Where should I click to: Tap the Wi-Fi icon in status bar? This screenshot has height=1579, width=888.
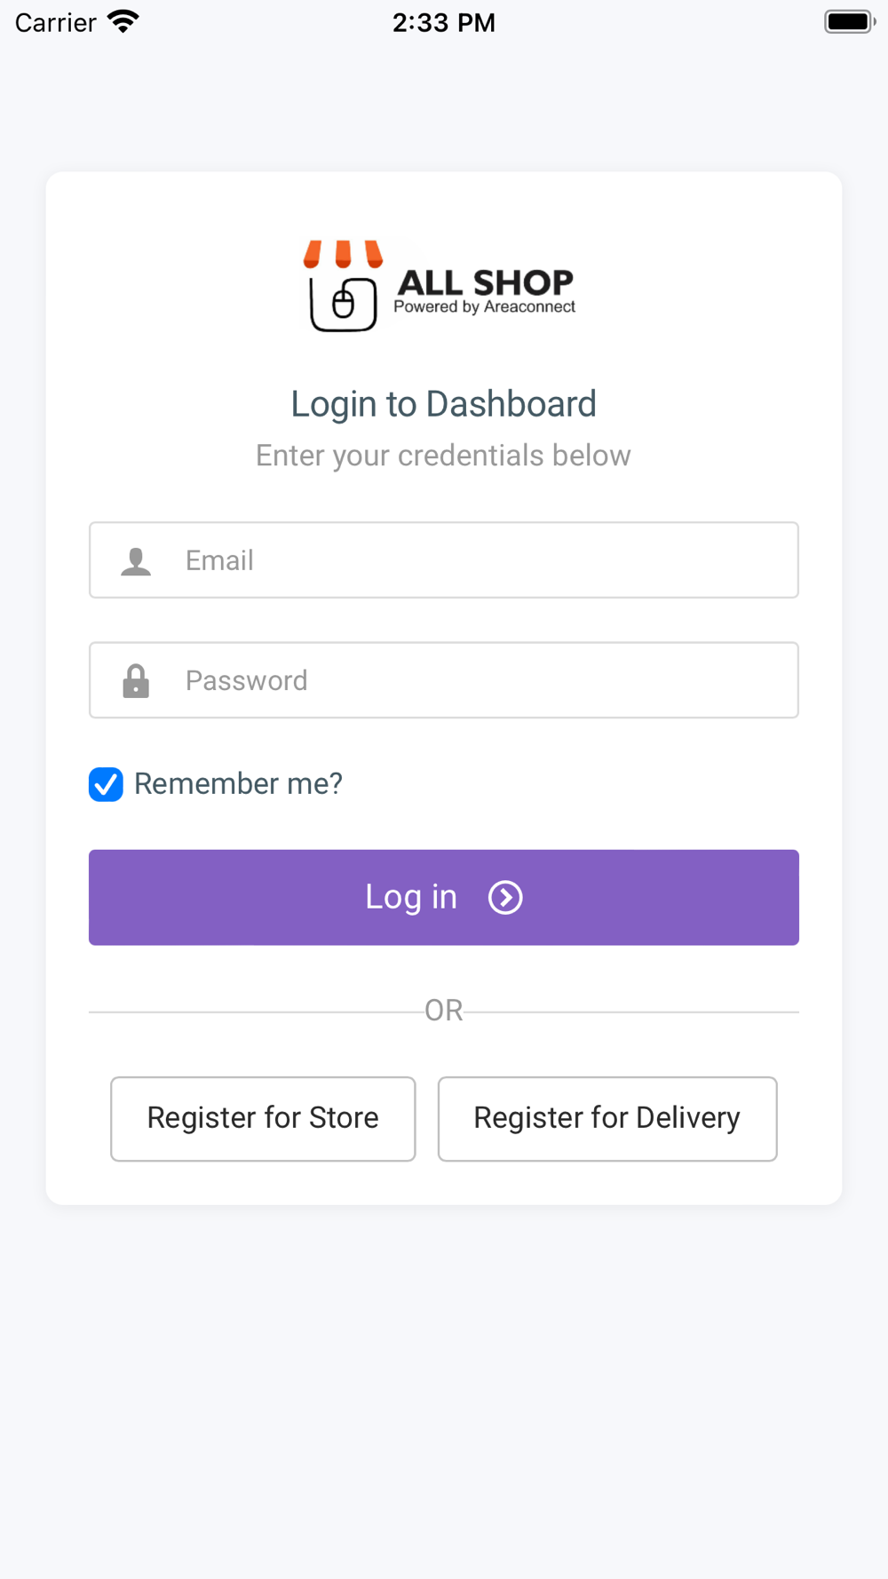pos(123,21)
